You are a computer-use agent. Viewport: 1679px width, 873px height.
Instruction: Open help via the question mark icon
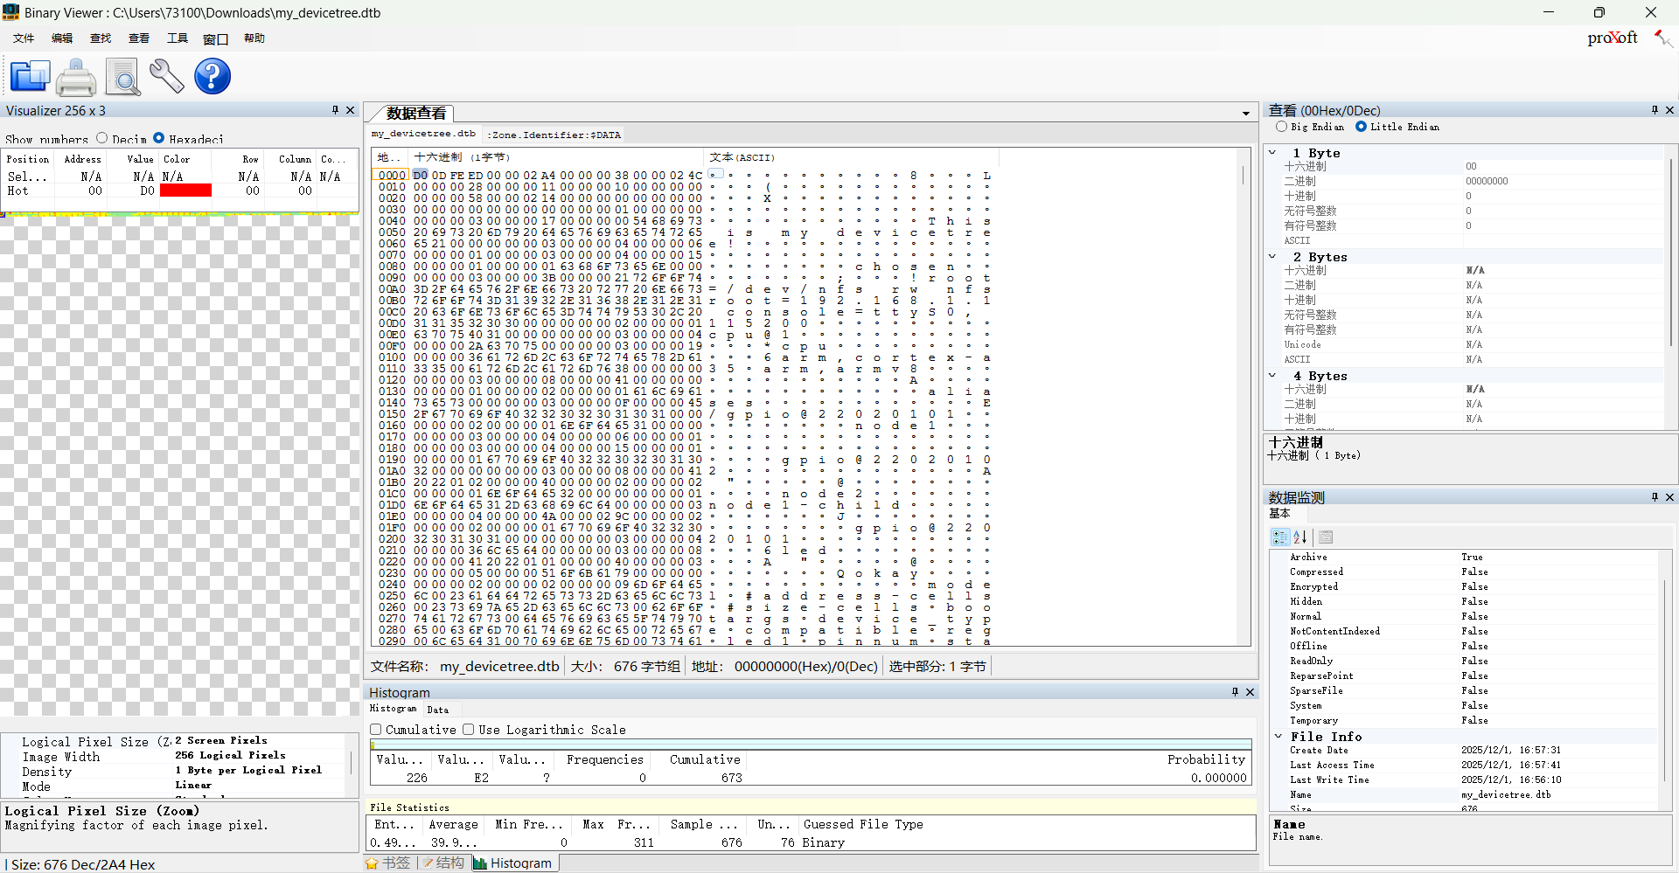pyautogui.click(x=212, y=76)
